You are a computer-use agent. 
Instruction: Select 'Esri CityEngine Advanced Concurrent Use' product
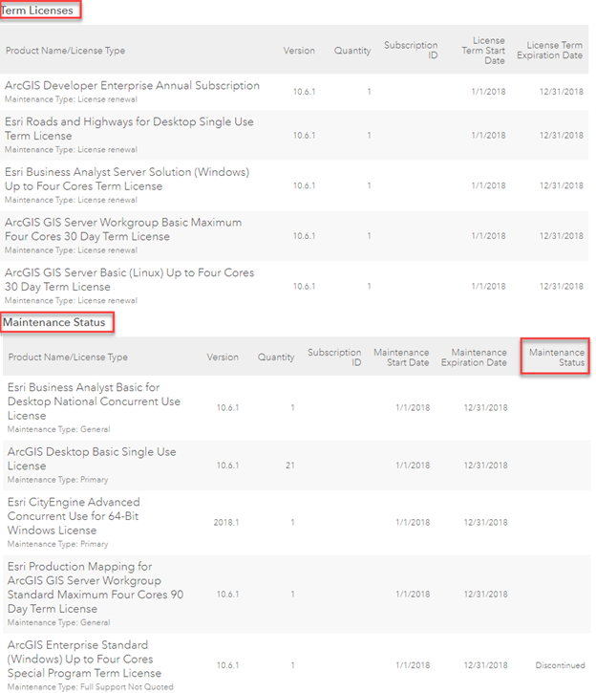click(74, 516)
